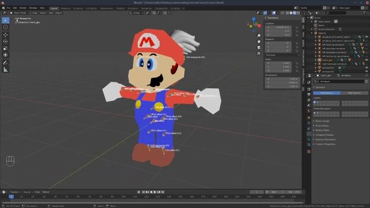Pick the Scale tool in toolbar
Viewport: 370px width, 208px height.
point(5,49)
